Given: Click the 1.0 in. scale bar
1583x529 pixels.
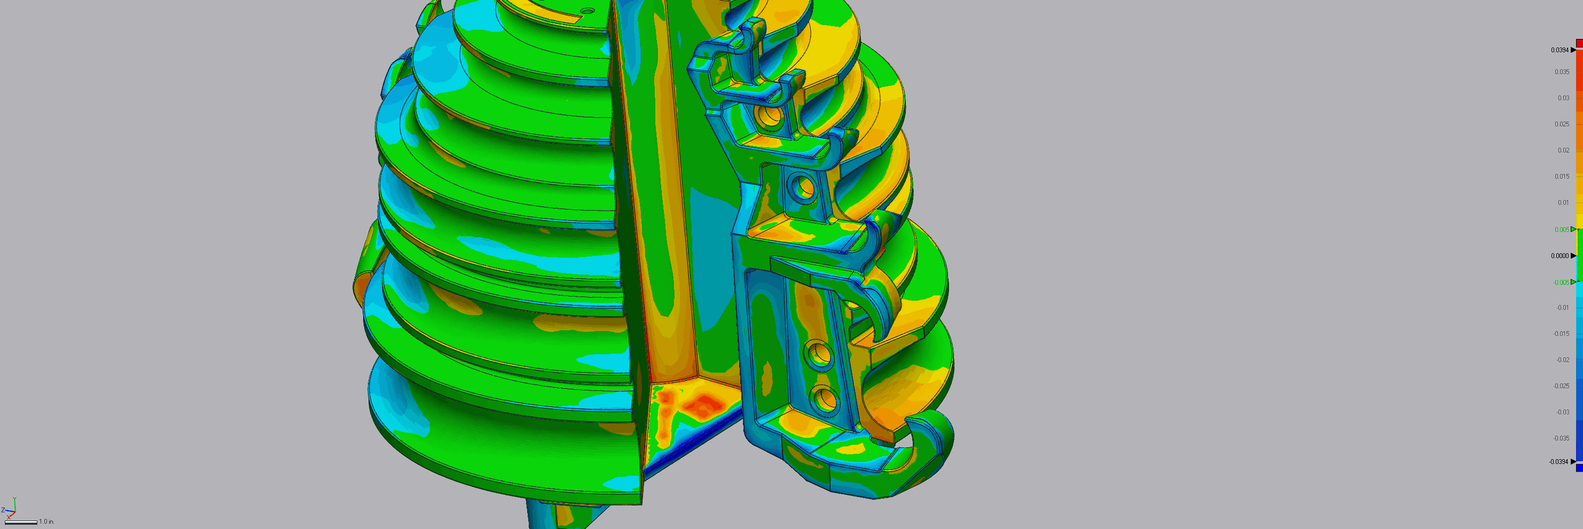Looking at the screenshot, I should (x=21, y=522).
